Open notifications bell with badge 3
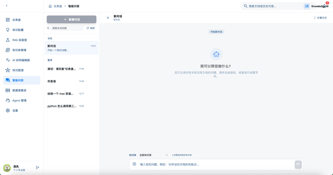Image resolution: width=333 pixels, height=175 pixels. click(325, 6)
